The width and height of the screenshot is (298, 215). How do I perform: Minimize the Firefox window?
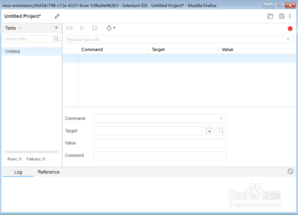268,5
